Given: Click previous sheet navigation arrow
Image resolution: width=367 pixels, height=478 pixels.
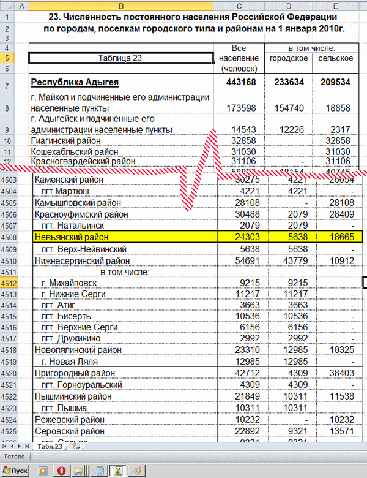Looking at the screenshot, I should [x=12, y=446].
